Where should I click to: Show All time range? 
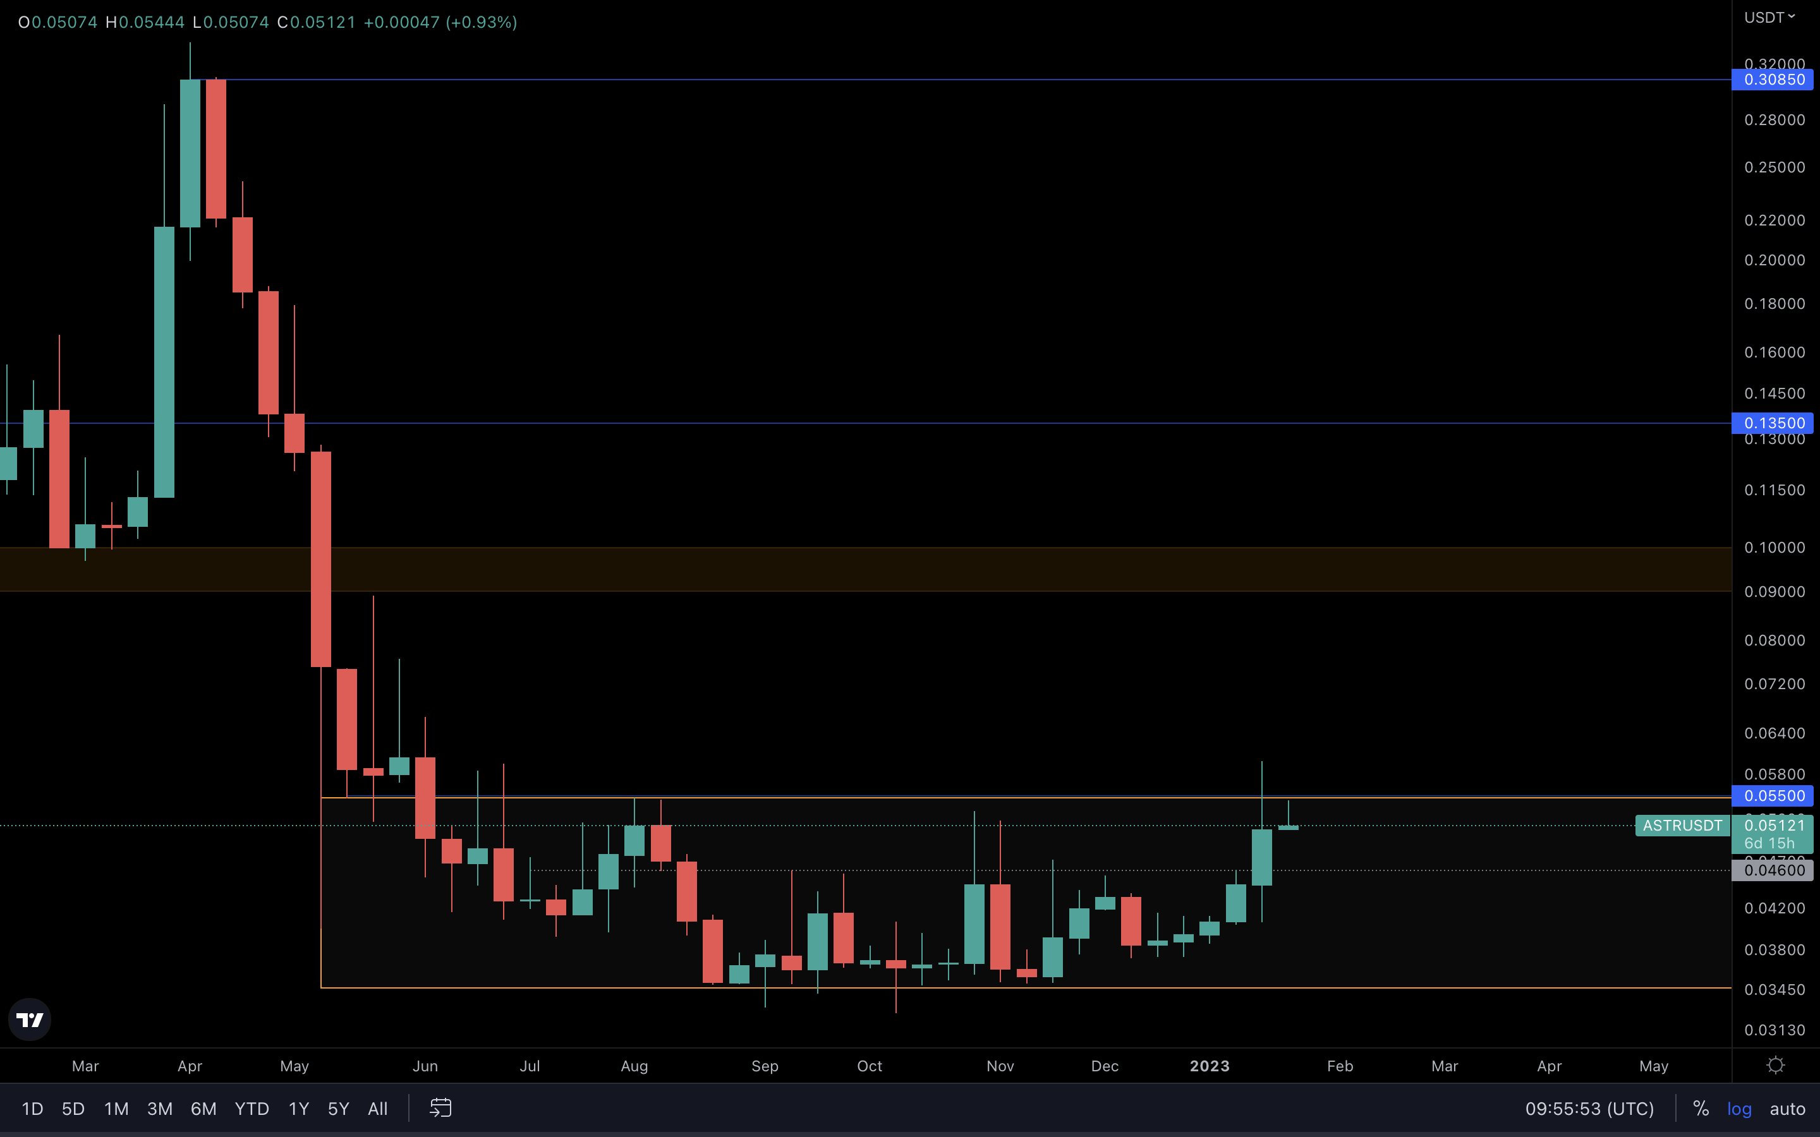[x=377, y=1109]
